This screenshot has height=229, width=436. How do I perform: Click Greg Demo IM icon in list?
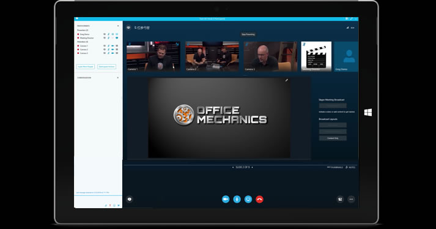[105, 34]
